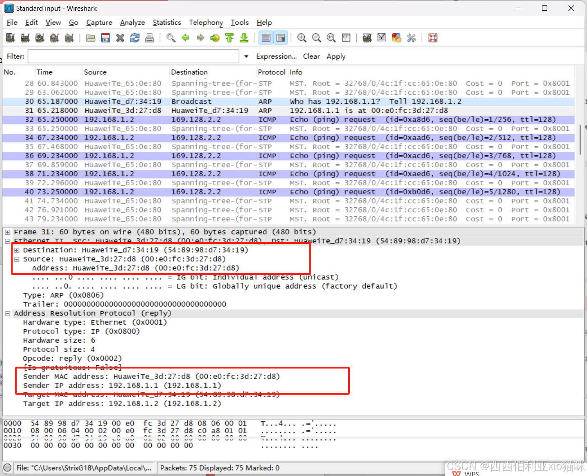
Task: Find a packet with magnifier icon
Action: coord(171,38)
